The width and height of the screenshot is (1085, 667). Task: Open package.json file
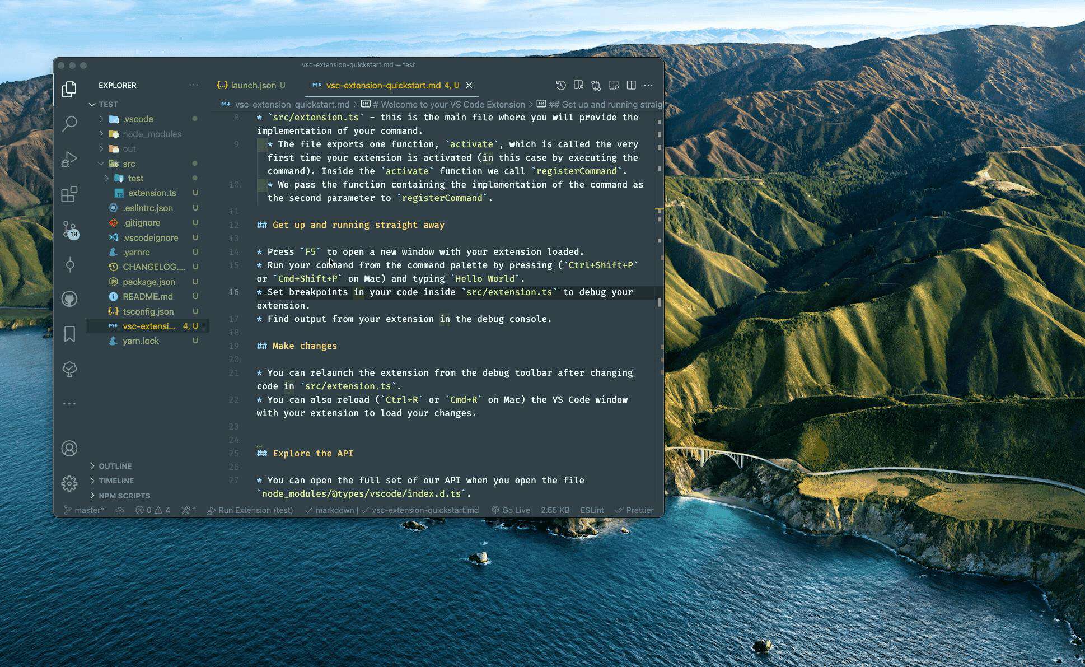point(147,282)
